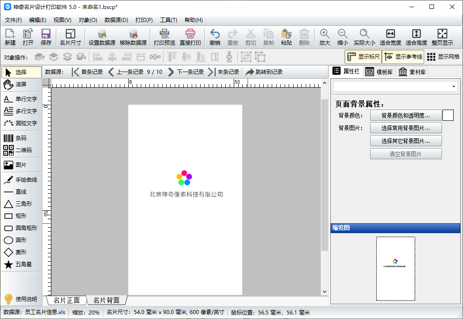Open the 数据源(D) menu

click(x=116, y=20)
